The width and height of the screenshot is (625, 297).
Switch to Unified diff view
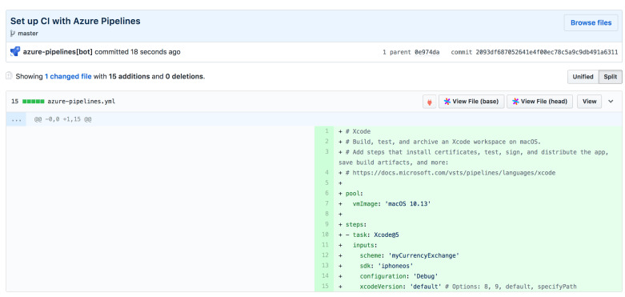point(583,77)
